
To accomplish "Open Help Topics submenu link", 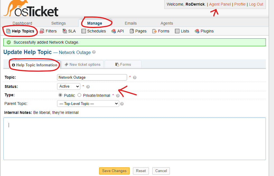I will pyautogui.click(x=23, y=31).
